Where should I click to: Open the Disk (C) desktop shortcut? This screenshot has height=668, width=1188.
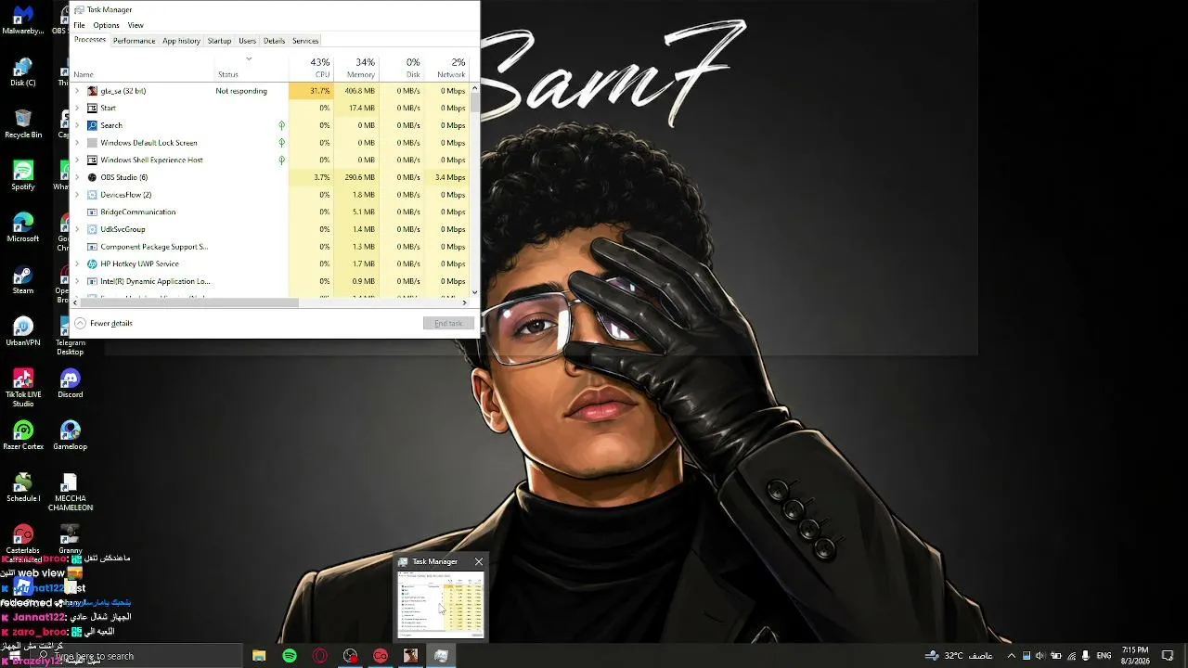(22, 72)
